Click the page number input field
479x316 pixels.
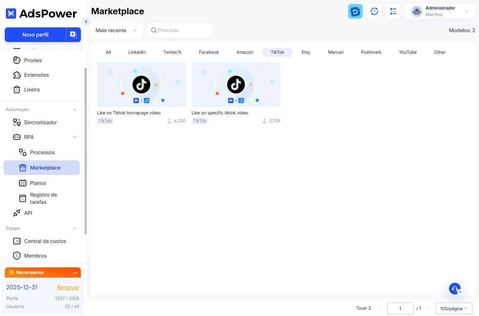tap(400, 308)
